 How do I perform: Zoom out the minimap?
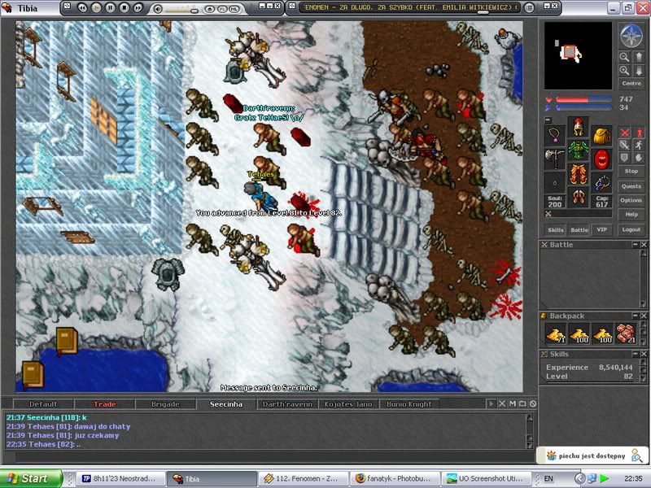(x=624, y=57)
